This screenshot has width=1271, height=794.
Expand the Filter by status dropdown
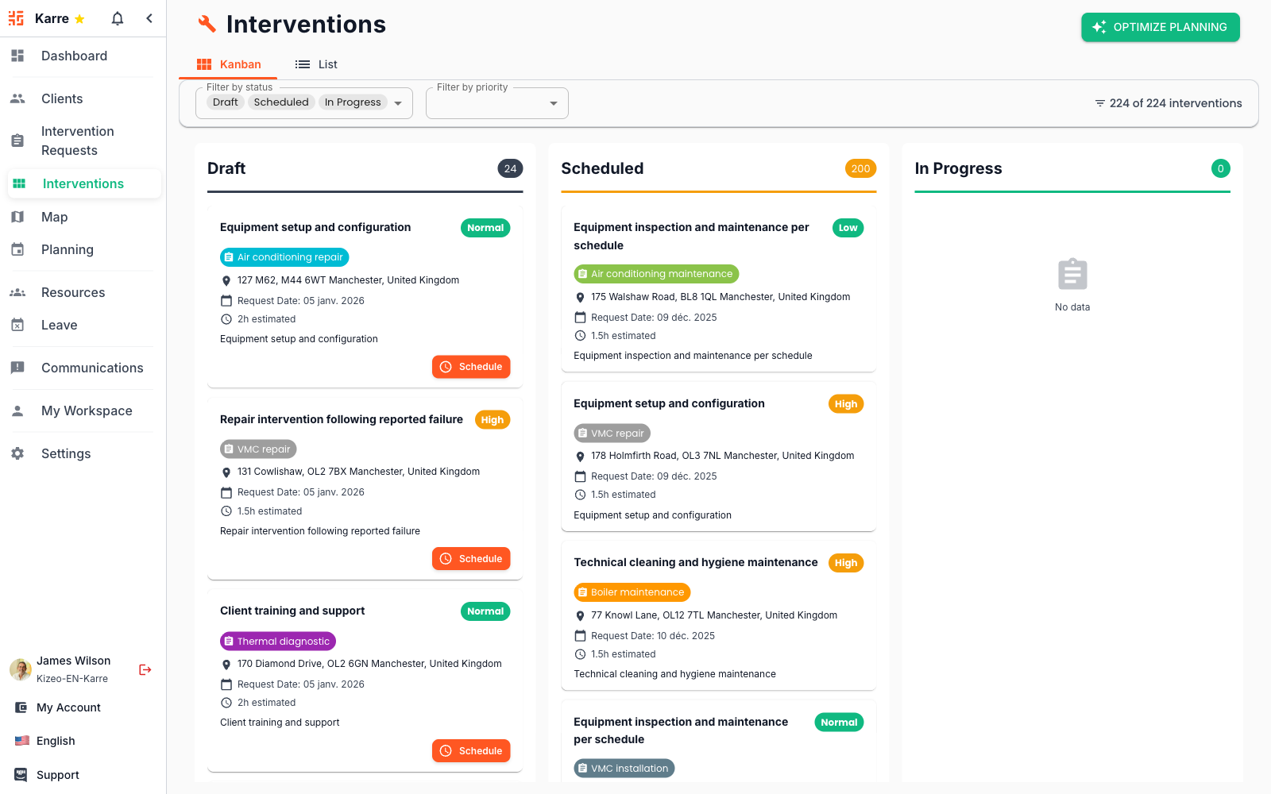coord(397,102)
